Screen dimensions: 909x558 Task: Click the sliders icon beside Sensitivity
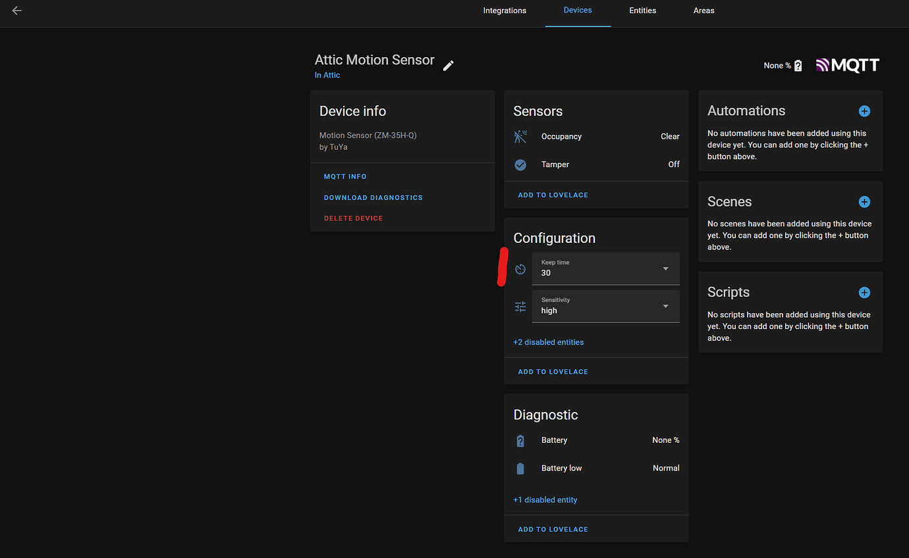coord(520,307)
